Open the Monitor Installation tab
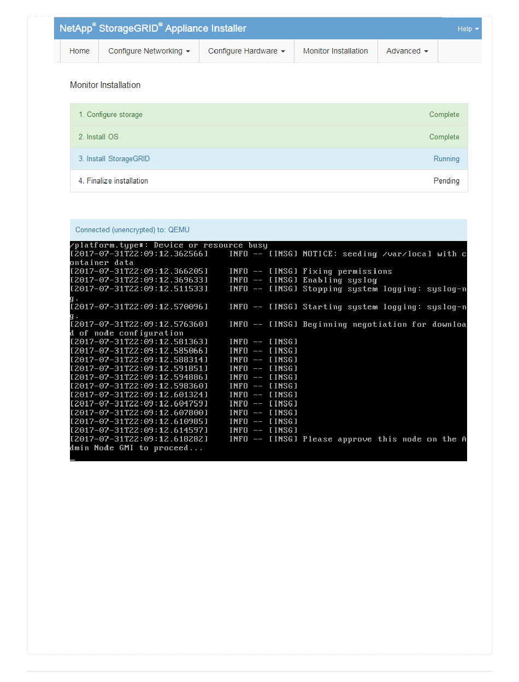Image resolution: width=519 pixels, height=682 pixels. (x=335, y=51)
